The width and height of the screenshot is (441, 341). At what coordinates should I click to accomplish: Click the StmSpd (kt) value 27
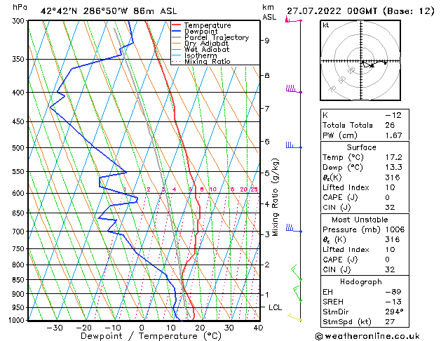390,321
